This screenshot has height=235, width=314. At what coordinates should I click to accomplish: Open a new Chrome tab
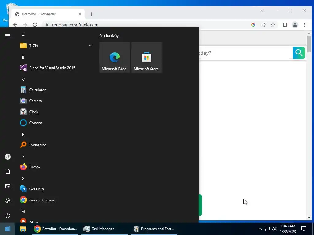click(91, 14)
